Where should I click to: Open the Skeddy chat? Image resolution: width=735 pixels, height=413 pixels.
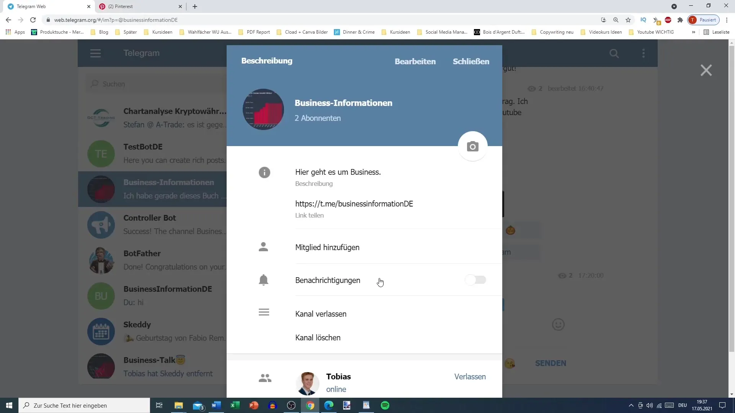pos(152,331)
